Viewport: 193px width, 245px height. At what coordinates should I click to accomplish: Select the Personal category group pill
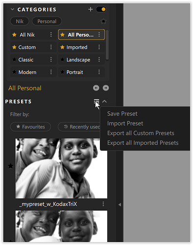click(x=47, y=21)
